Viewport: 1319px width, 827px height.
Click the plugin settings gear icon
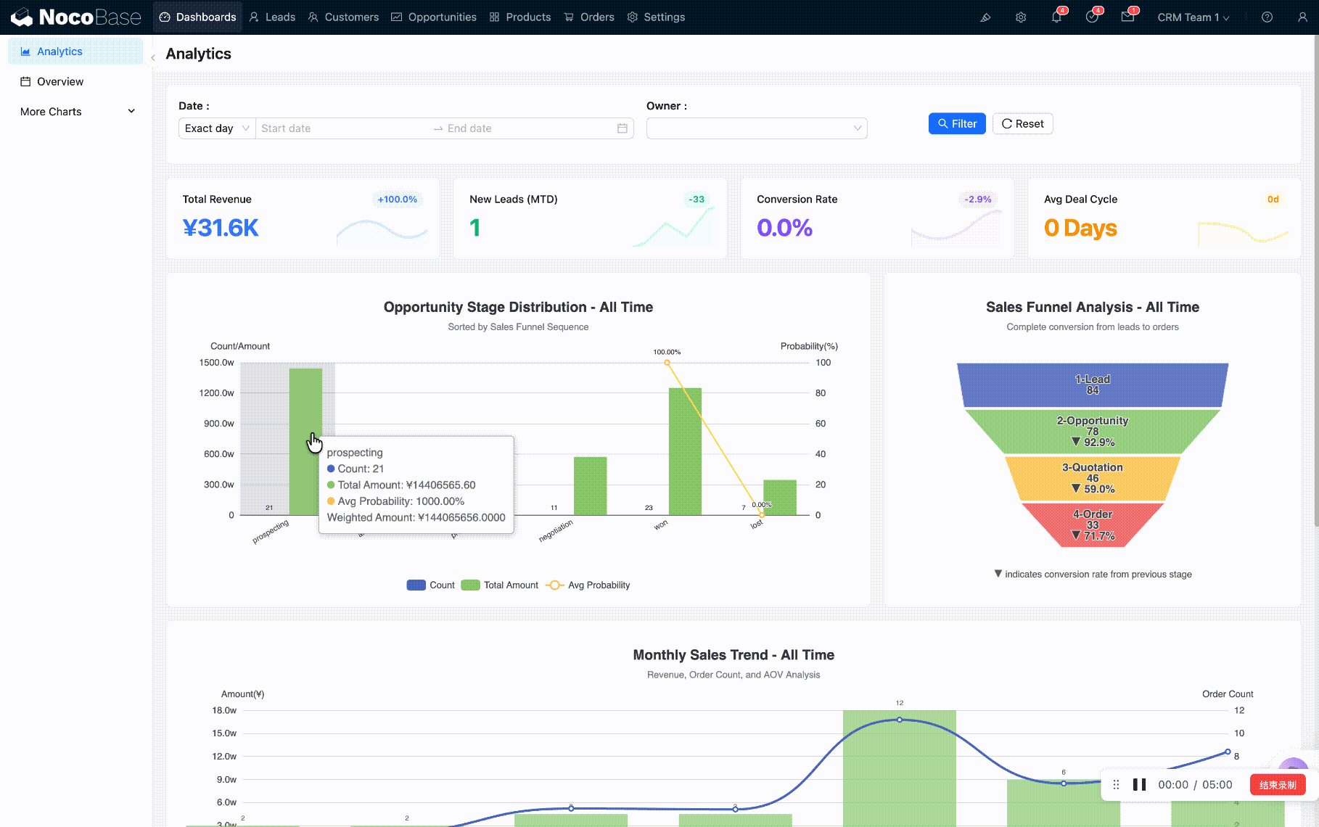pos(1021,17)
